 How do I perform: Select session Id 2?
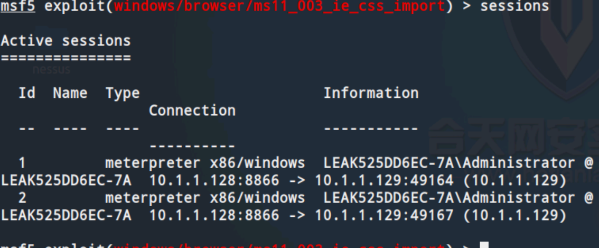click(22, 198)
